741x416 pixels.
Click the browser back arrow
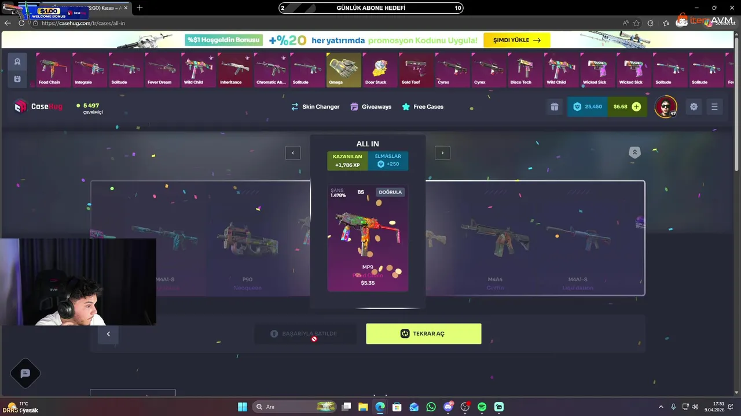point(8,23)
